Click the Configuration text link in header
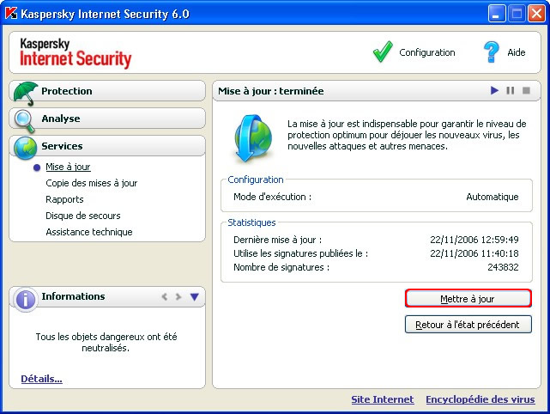This screenshot has height=414, width=550. [427, 52]
